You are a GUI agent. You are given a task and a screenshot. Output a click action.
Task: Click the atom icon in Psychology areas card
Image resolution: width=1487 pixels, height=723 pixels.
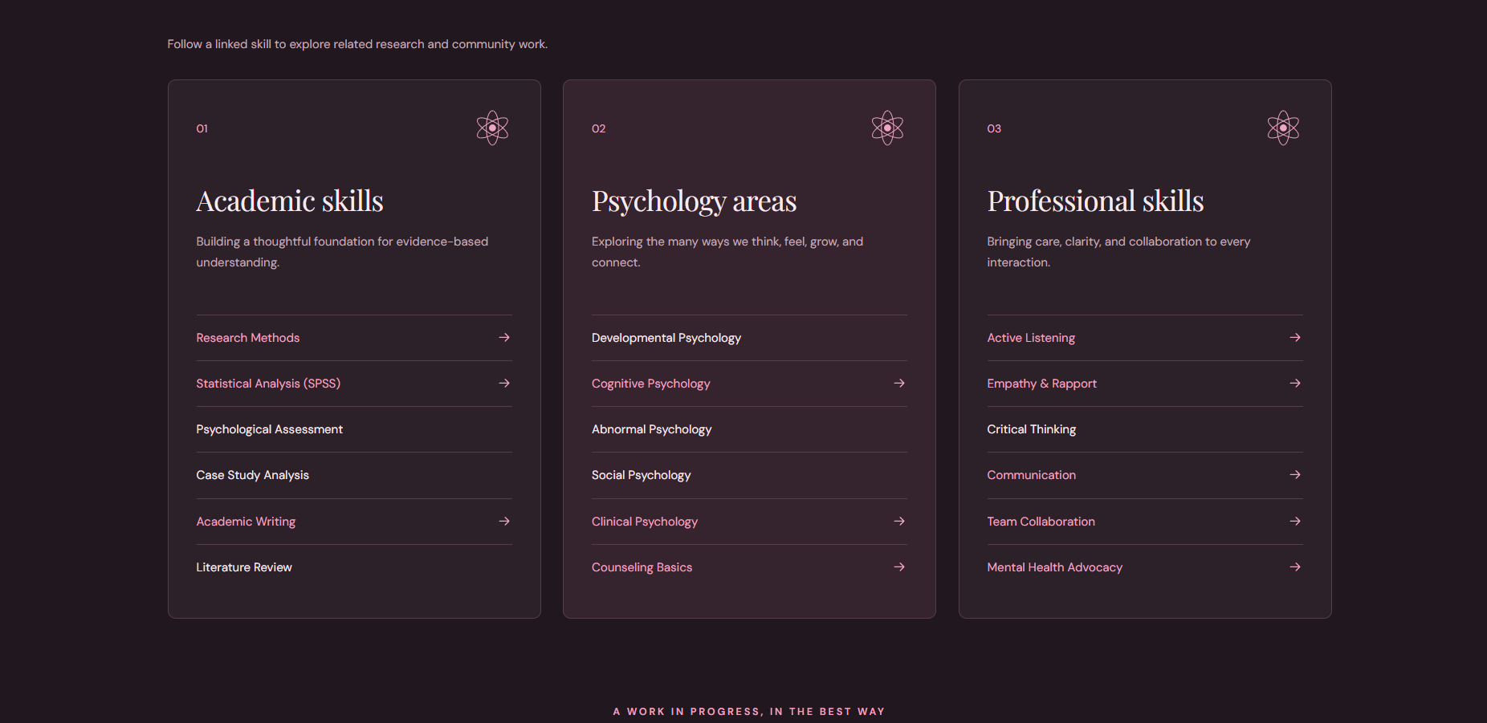click(x=887, y=128)
